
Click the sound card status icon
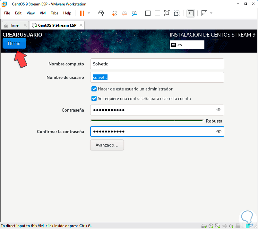(231, 226)
